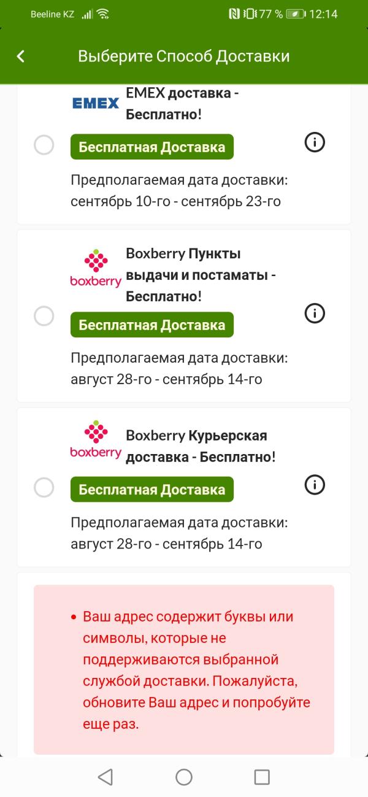Tap Boxberry logo in courier delivery option

coord(96,439)
